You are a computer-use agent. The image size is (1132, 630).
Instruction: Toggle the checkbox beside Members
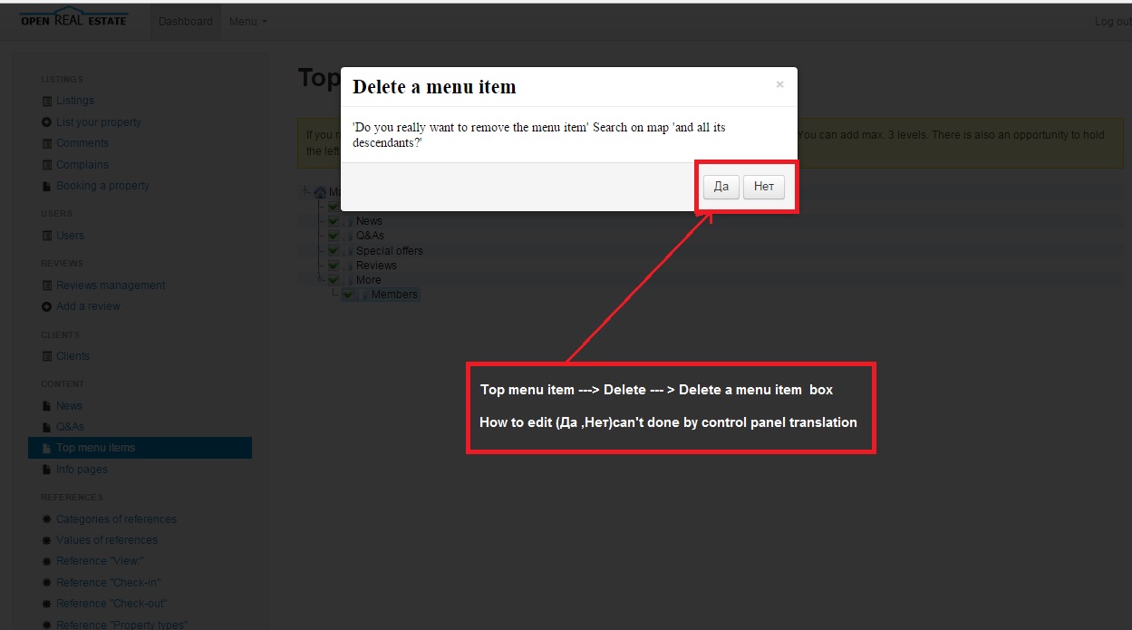(x=347, y=294)
